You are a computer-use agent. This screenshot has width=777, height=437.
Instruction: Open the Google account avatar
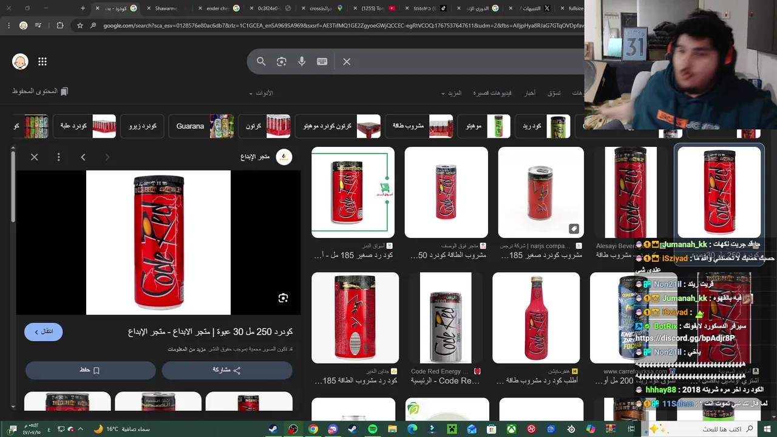pos(20,61)
